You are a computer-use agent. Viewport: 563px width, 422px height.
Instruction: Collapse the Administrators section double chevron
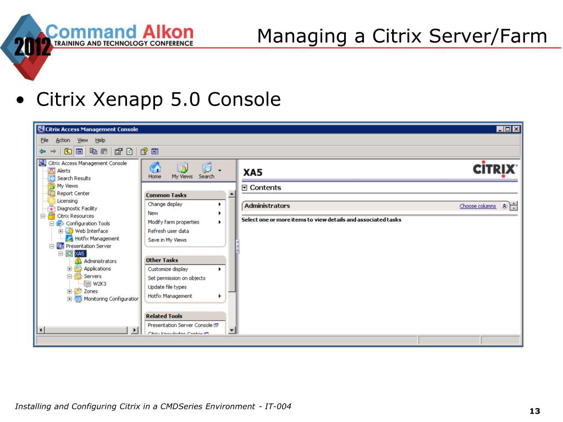pyautogui.click(x=504, y=206)
